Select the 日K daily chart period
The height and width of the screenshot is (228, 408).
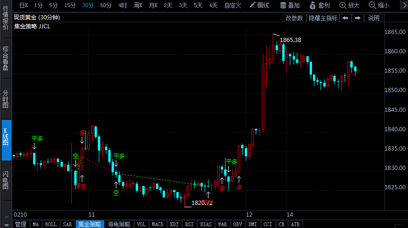coord(24,5)
